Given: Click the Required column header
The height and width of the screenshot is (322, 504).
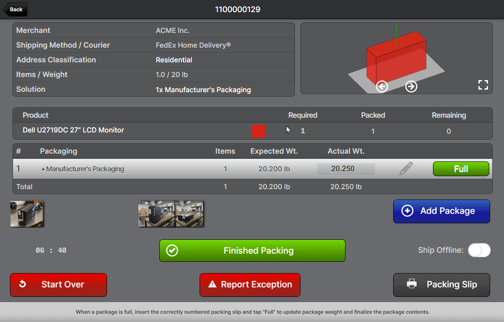Looking at the screenshot, I should coord(303,116).
